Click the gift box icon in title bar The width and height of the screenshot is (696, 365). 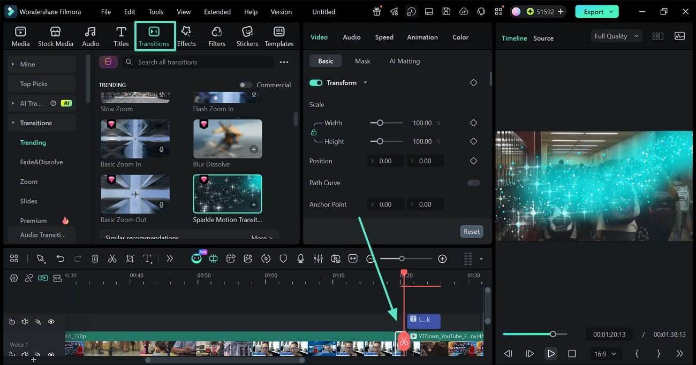(x=377, y=11)
